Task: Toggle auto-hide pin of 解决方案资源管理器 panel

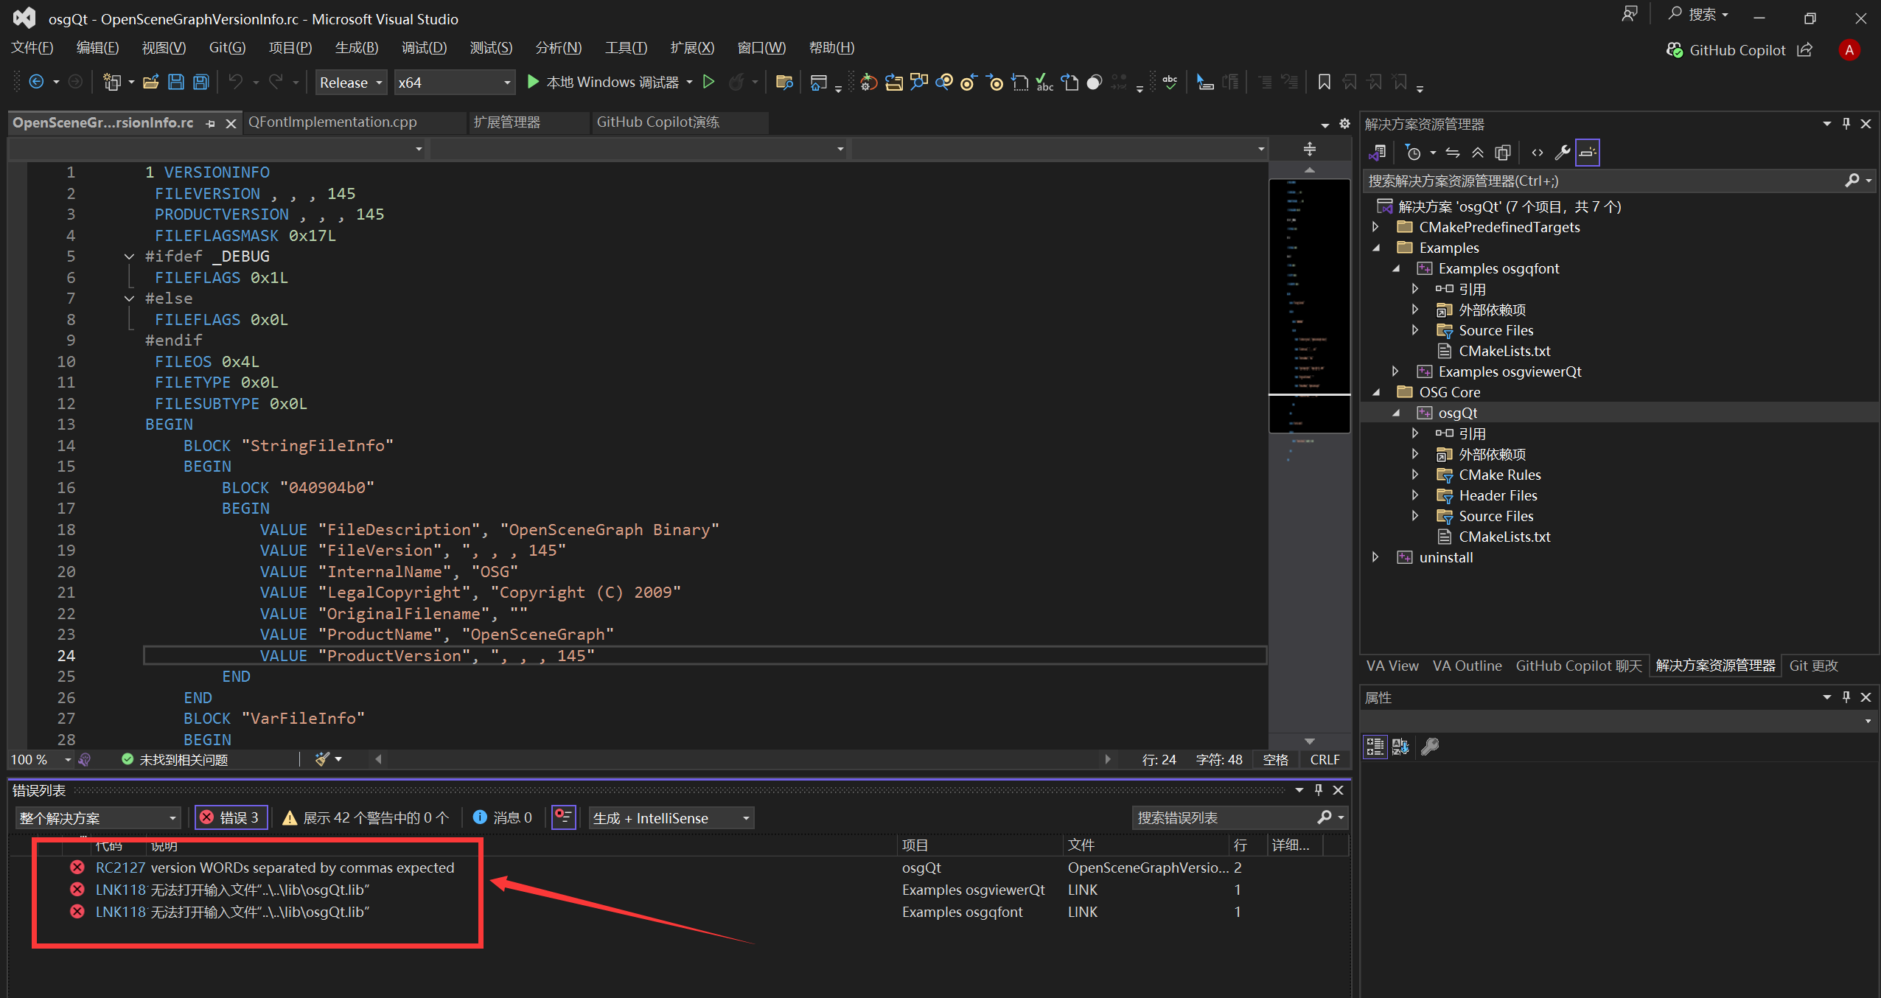Action: pyautogui.click(x=1846, y=124)
